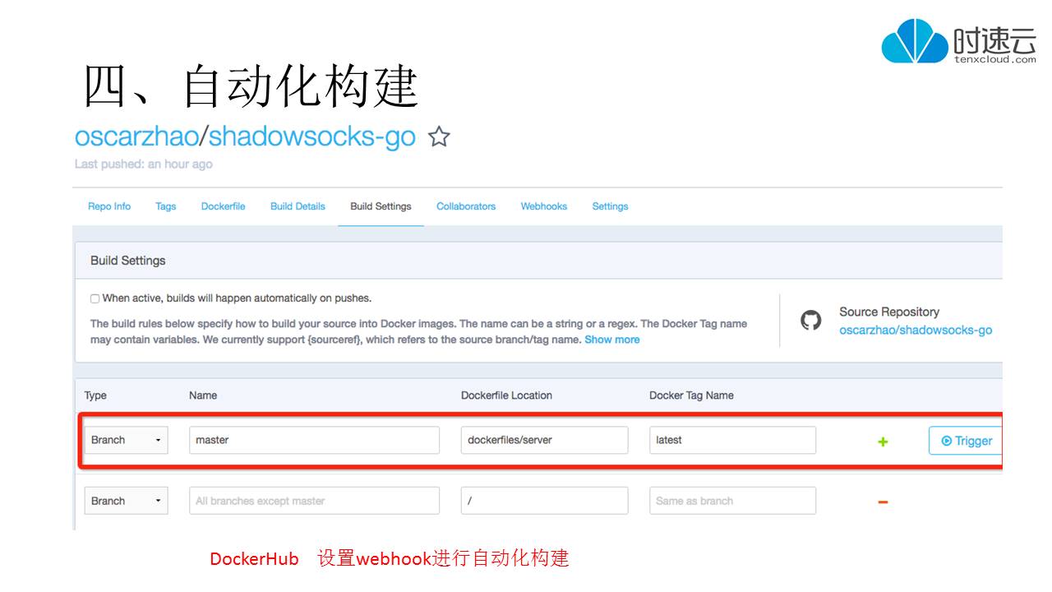1052x592 pixels.
Task: Open source repository oscarzhao/shadowsocks-go link
Action: 916,331
